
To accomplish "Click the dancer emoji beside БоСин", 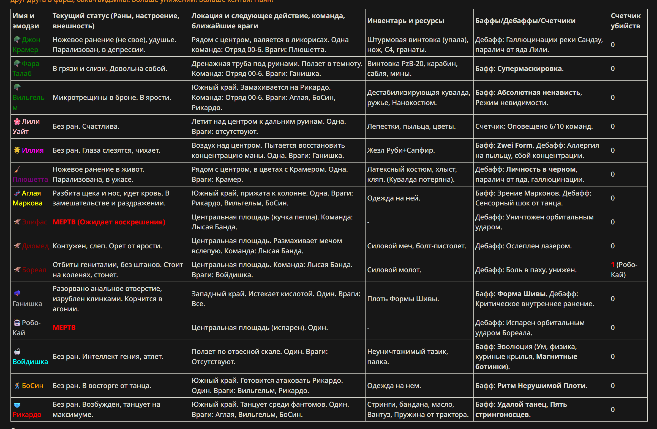I will (17, 386).
